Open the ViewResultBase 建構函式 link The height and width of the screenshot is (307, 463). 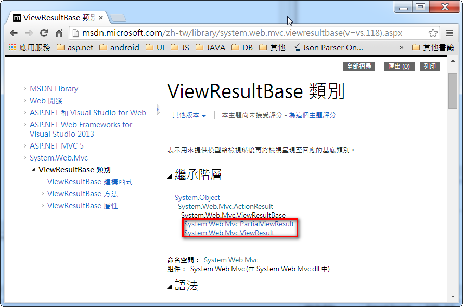coord(90,182)
